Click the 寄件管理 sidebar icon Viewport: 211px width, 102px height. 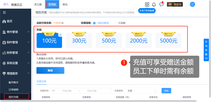4,32
